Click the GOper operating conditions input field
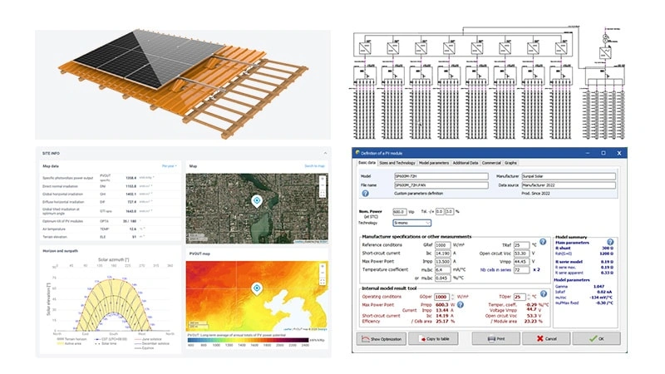 click(441, 297)
